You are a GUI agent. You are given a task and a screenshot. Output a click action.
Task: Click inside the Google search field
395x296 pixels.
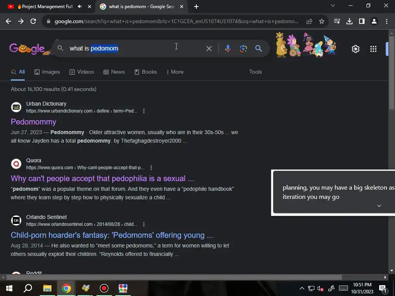[x=136, y=48]
